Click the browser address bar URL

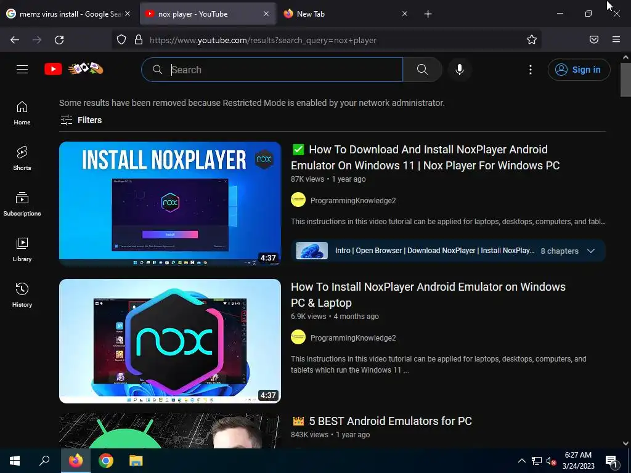pos(263,40)
